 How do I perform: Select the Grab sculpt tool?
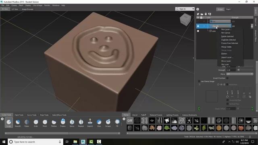[36, 122]
